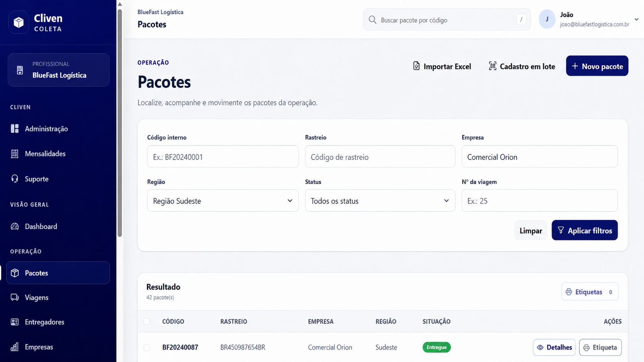Click the Mensalidades sidebar icon
This screenshot has width=644, height=362.
point(15,154)
